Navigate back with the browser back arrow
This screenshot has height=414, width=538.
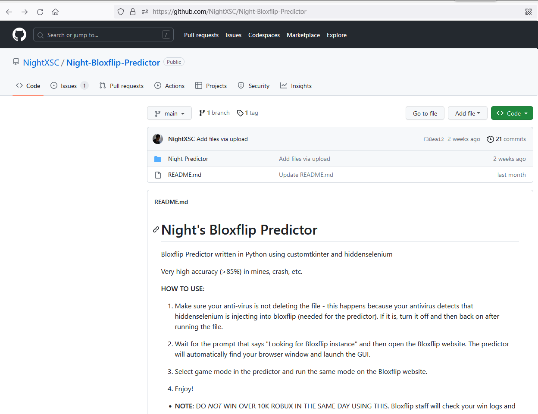[9, 12]
